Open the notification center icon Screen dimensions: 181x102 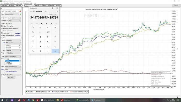pyautogui.click(x=178, y=100)
